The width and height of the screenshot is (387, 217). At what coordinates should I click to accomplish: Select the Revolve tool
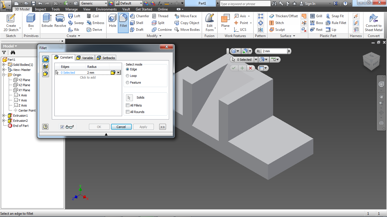coord(60,21)
